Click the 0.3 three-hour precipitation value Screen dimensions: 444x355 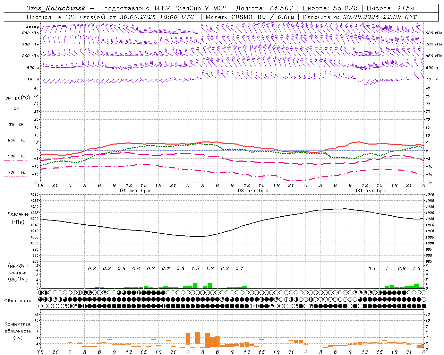pos(121,268)
